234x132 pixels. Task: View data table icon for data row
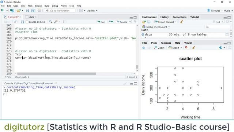[x=227, y=34]
